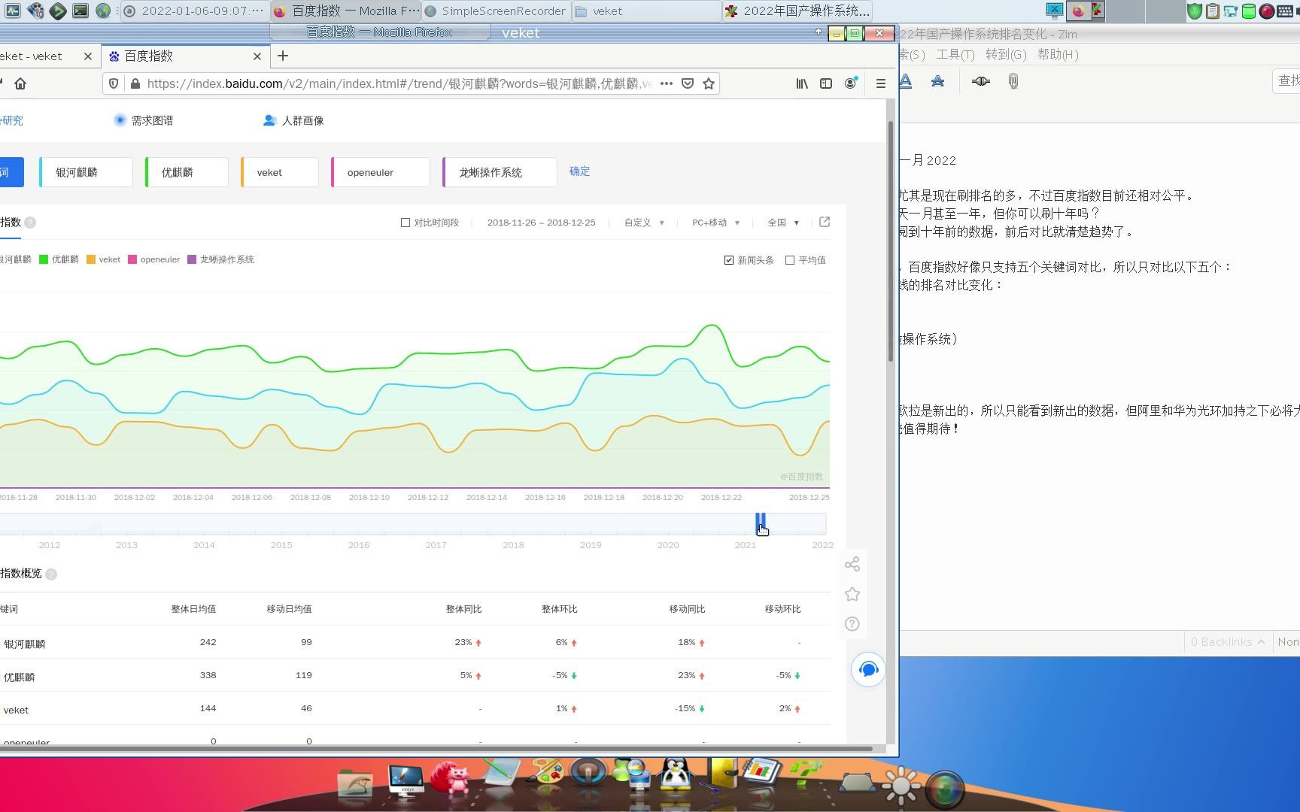Click the Firefox address bar URL
Screen dimensions: 1300x812
point(399,83)
